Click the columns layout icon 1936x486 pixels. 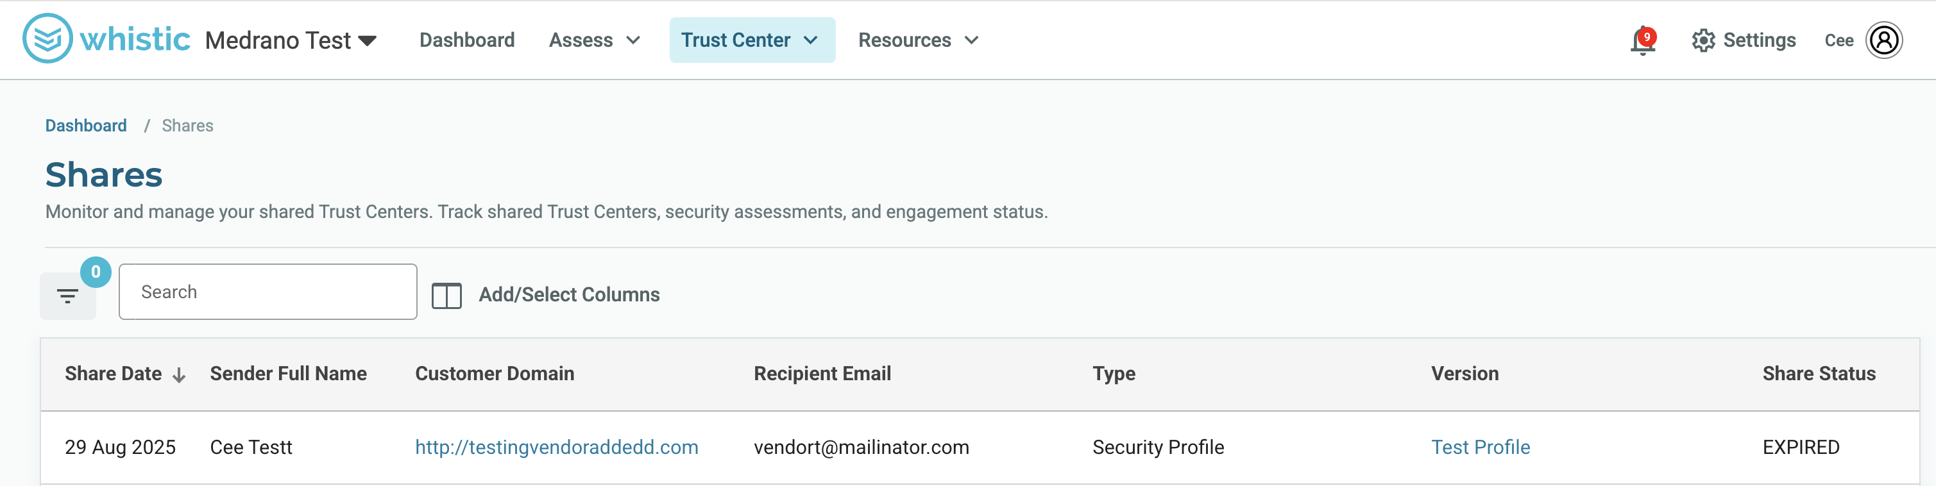pos(446,295)
